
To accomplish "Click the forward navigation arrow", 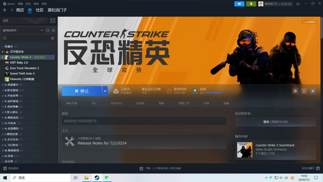I will pos(11,10).
